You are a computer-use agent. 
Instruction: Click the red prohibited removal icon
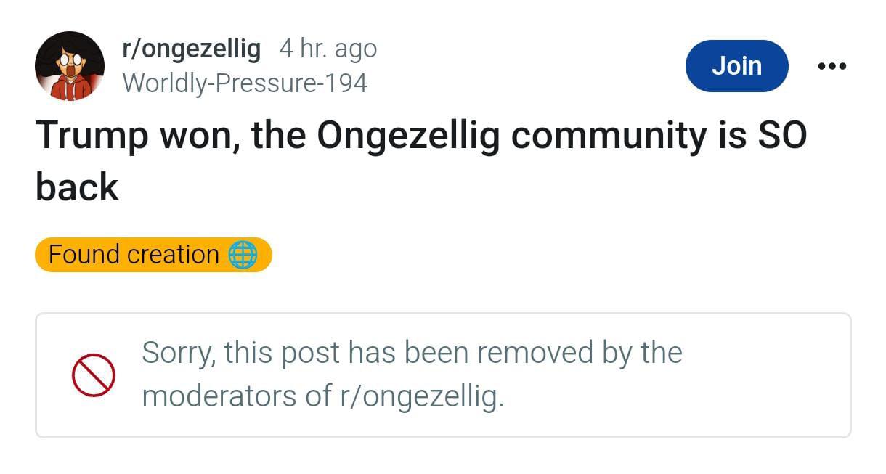click(94, 375)
